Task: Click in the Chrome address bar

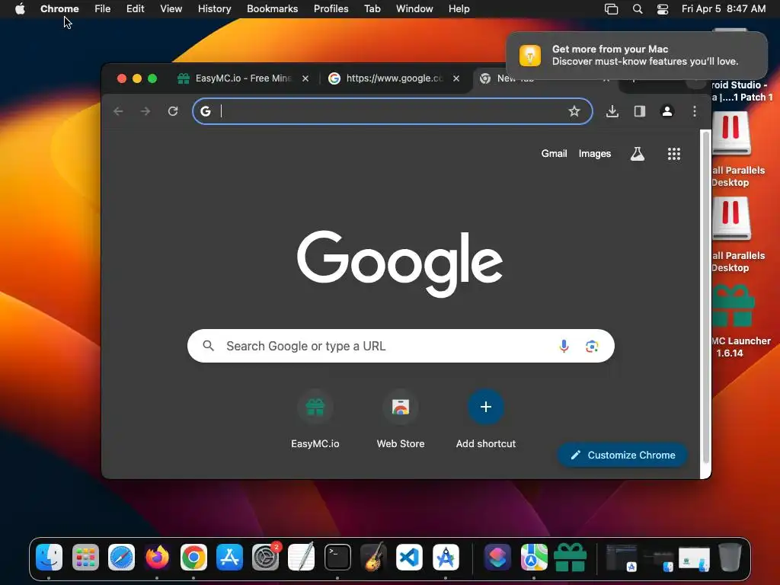Action: [x=392, y=111]
